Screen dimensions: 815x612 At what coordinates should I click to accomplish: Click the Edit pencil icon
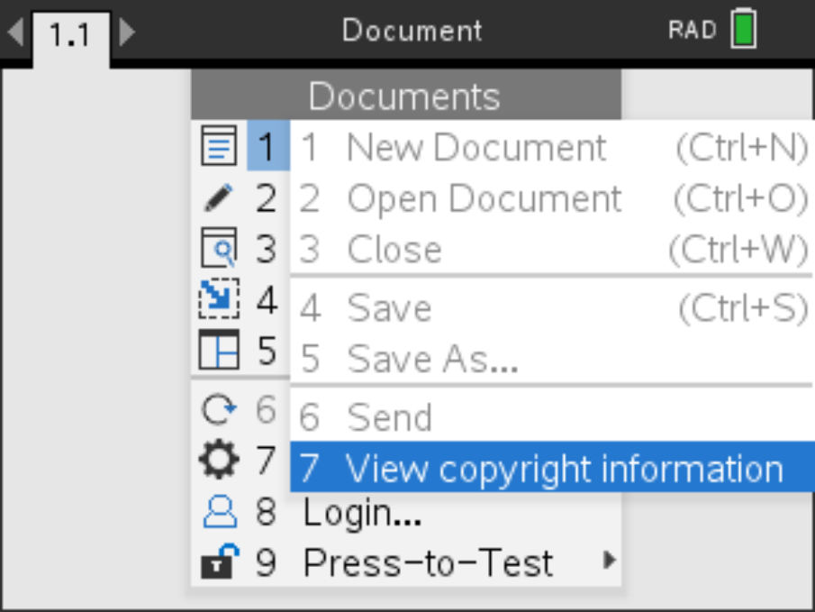coord(218,198)
